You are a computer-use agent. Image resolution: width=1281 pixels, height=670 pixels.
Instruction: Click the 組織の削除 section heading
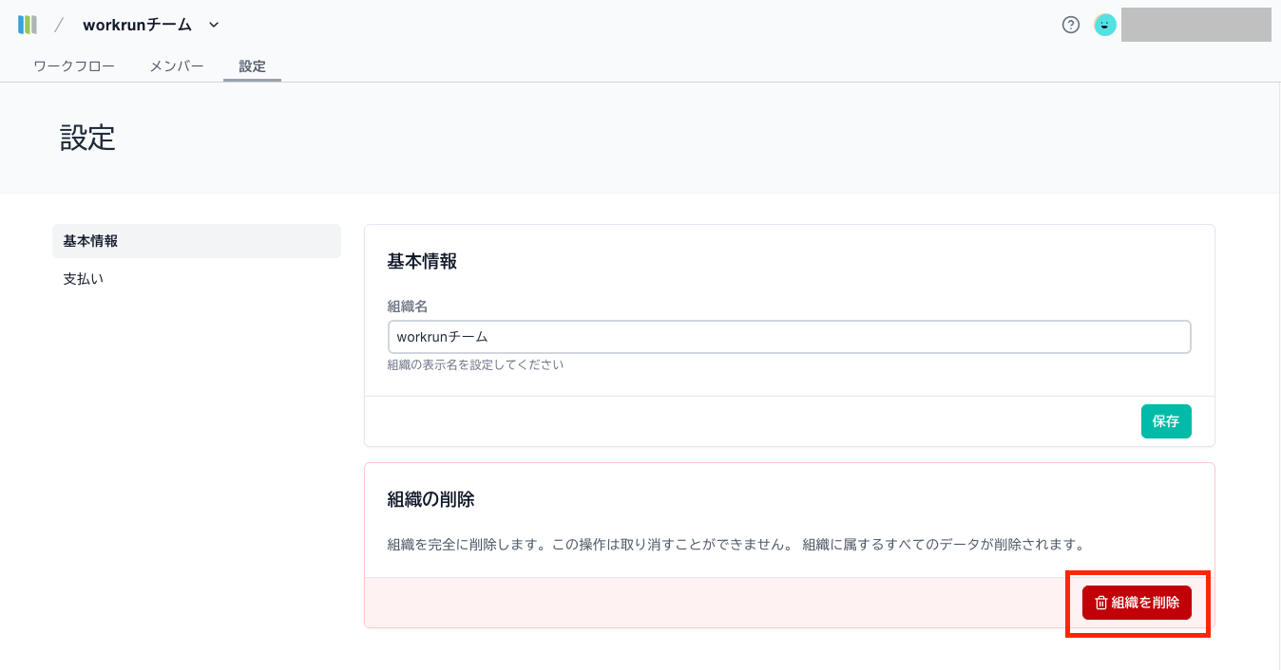(430, 499)
